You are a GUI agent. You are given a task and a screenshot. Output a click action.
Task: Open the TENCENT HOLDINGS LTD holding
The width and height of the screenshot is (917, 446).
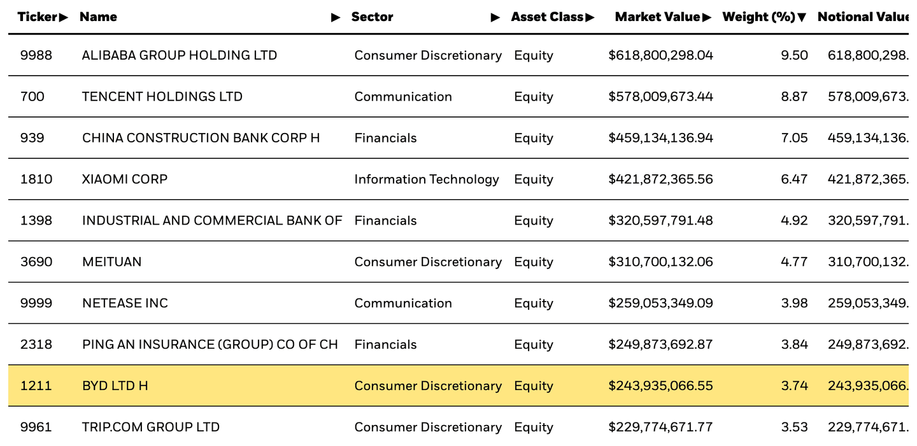[162, 97]
